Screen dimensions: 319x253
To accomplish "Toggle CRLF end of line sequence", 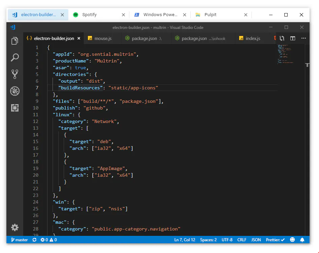I will (242, 240).
